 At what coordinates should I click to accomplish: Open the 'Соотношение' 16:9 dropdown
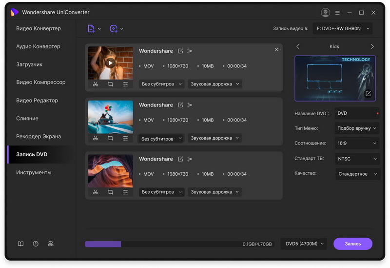click(357, 144)
